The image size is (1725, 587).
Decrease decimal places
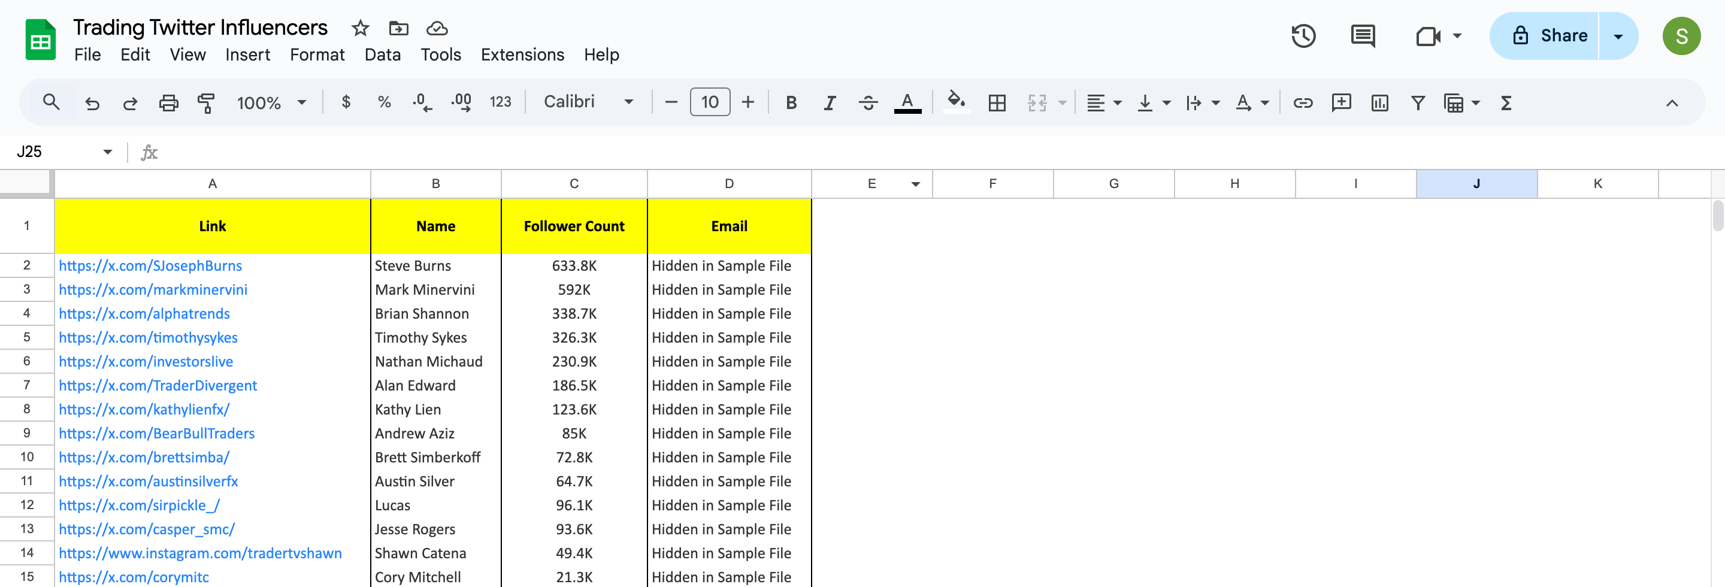point(422,102)
